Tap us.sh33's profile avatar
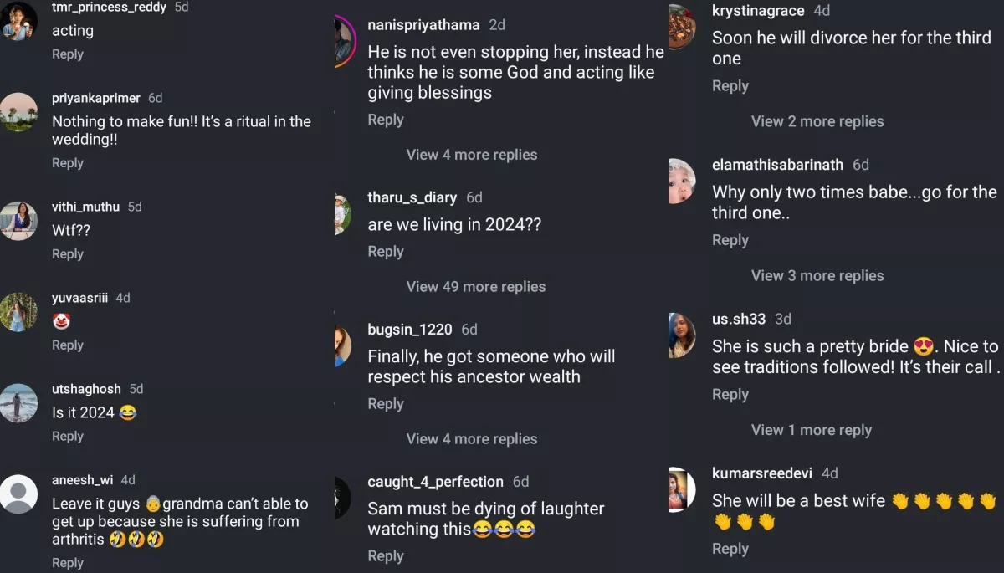 [682, 335]
